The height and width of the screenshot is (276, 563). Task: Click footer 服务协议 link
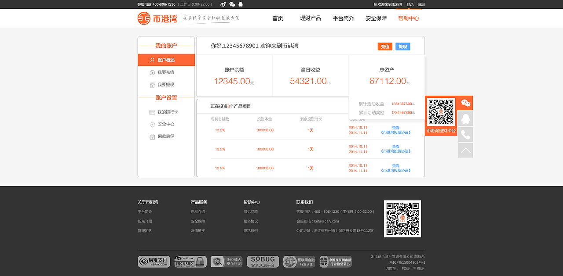(x=251, y=221)
